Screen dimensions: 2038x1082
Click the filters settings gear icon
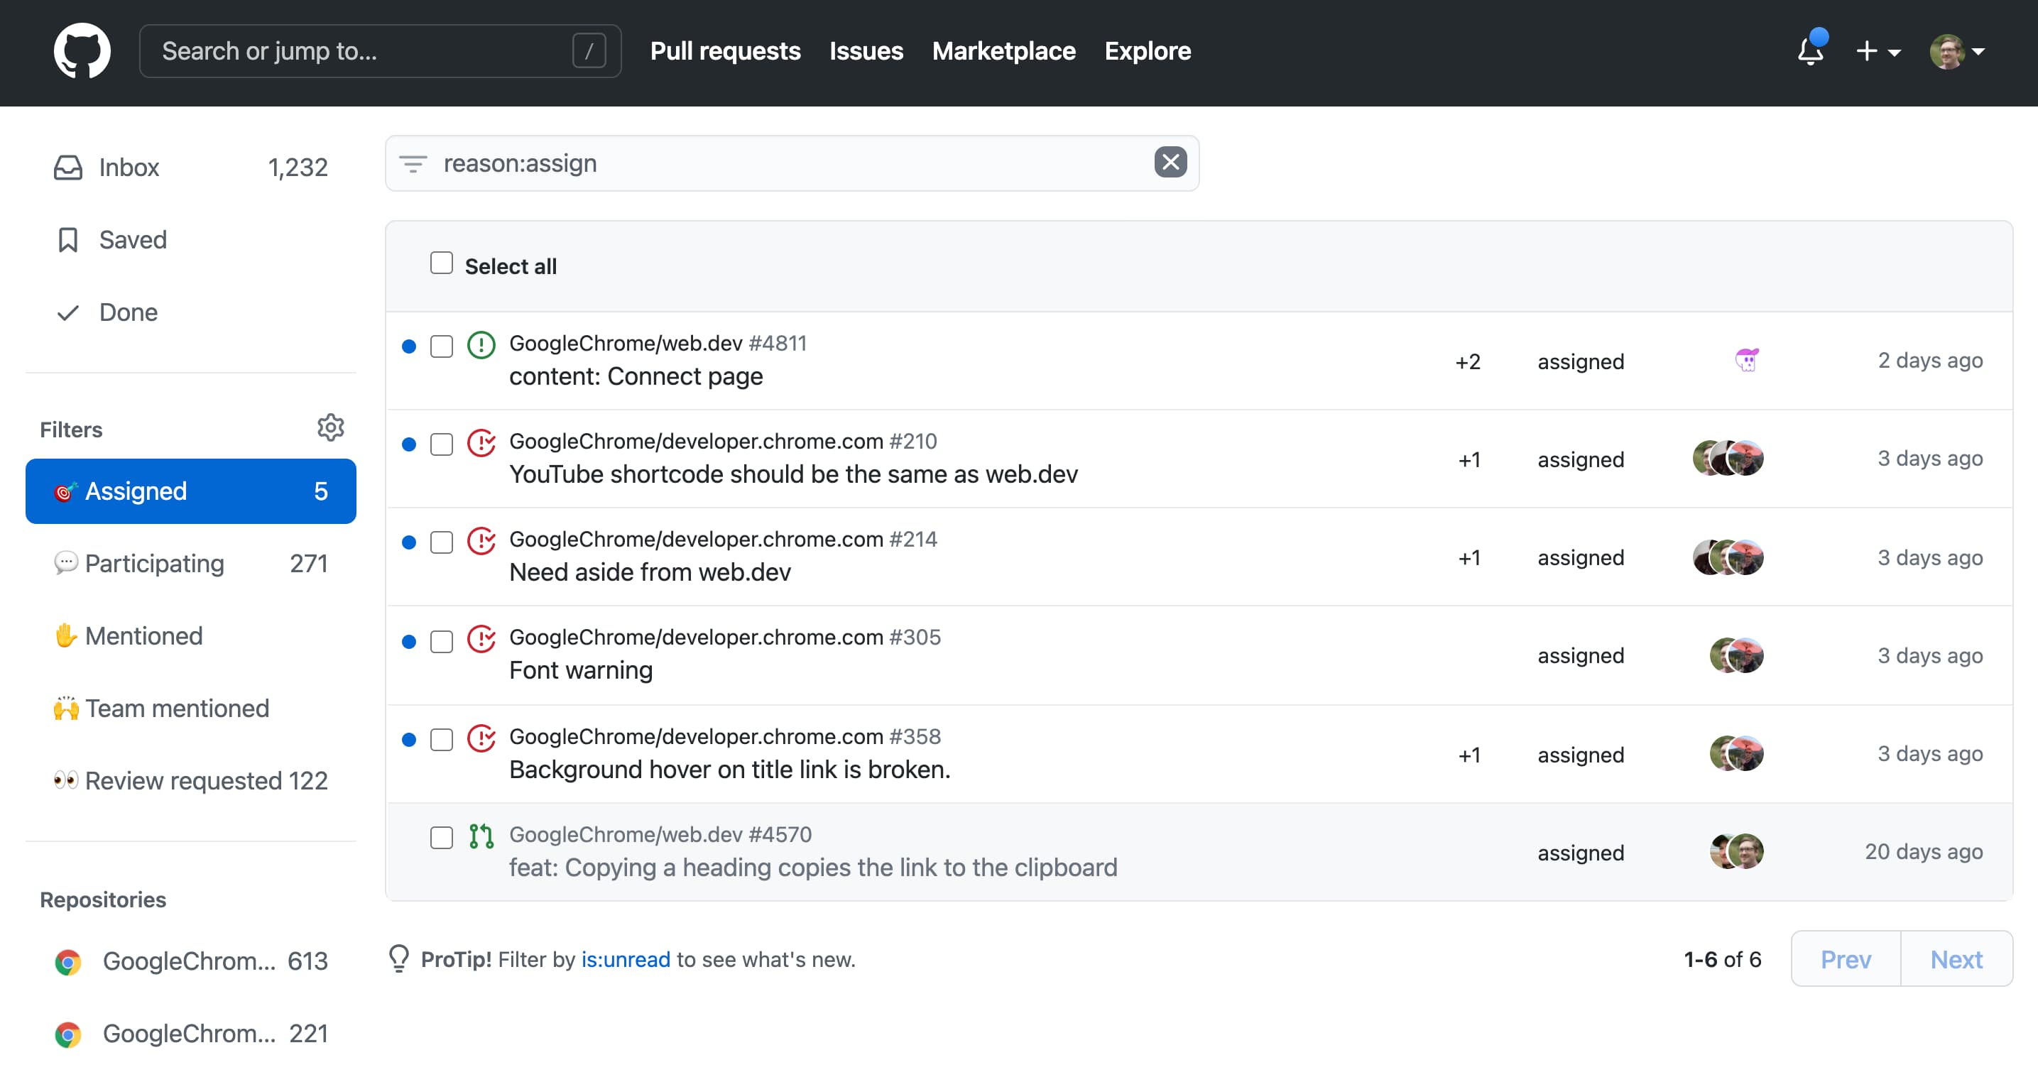pos(332,427)
